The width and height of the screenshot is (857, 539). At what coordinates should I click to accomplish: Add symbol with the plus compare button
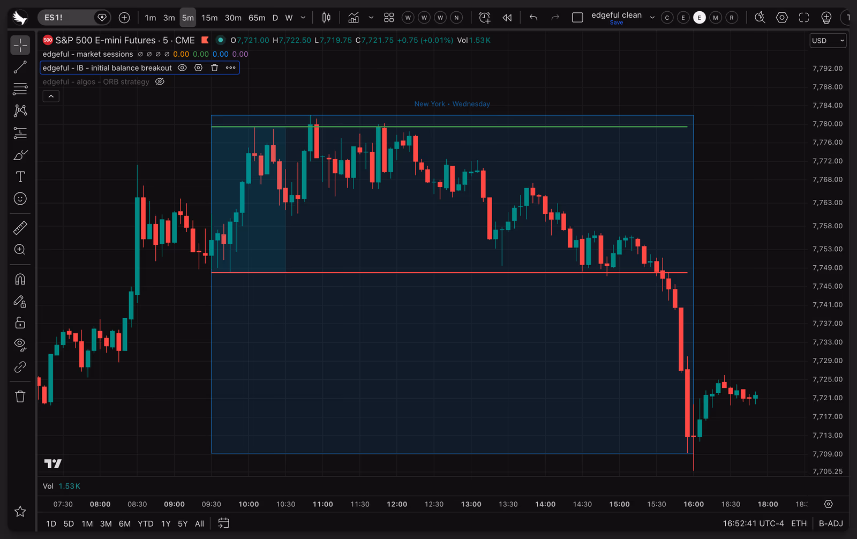coord(124,18)
